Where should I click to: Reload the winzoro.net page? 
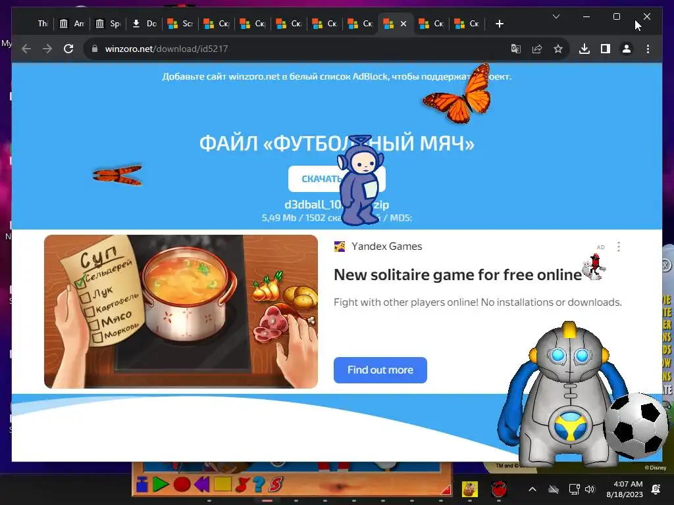(68, 49)
